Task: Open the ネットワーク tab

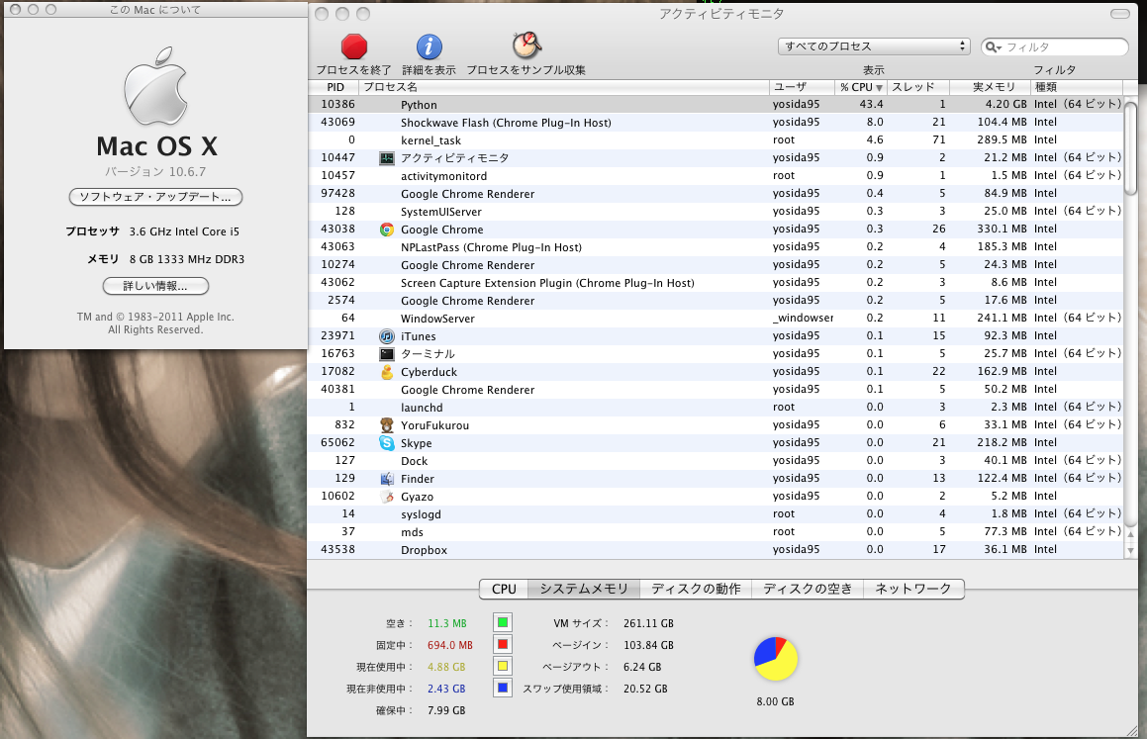Action: point(912,589)
